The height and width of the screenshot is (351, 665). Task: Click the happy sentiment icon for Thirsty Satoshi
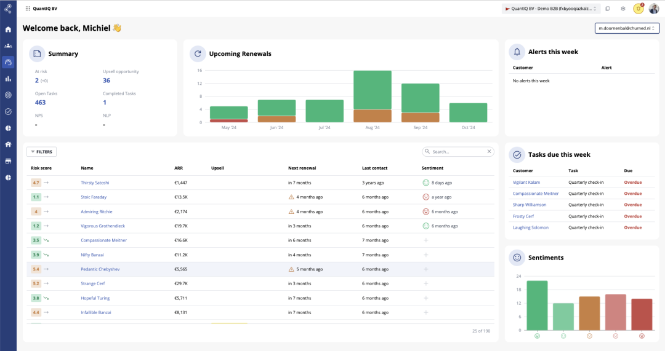[x=426, y=183]
